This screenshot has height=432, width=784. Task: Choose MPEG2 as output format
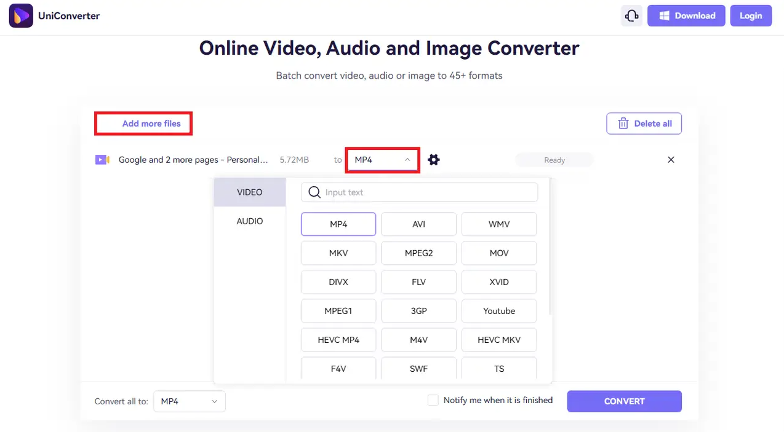pyautogui.click(x=419, y=253)
